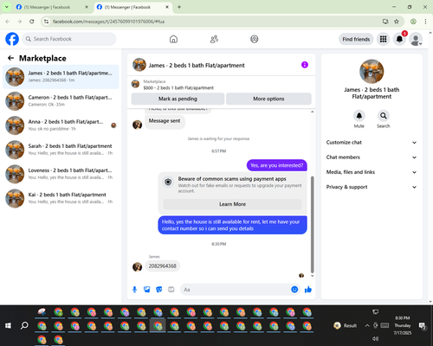Expand Chat members section

tap(372, 157)
